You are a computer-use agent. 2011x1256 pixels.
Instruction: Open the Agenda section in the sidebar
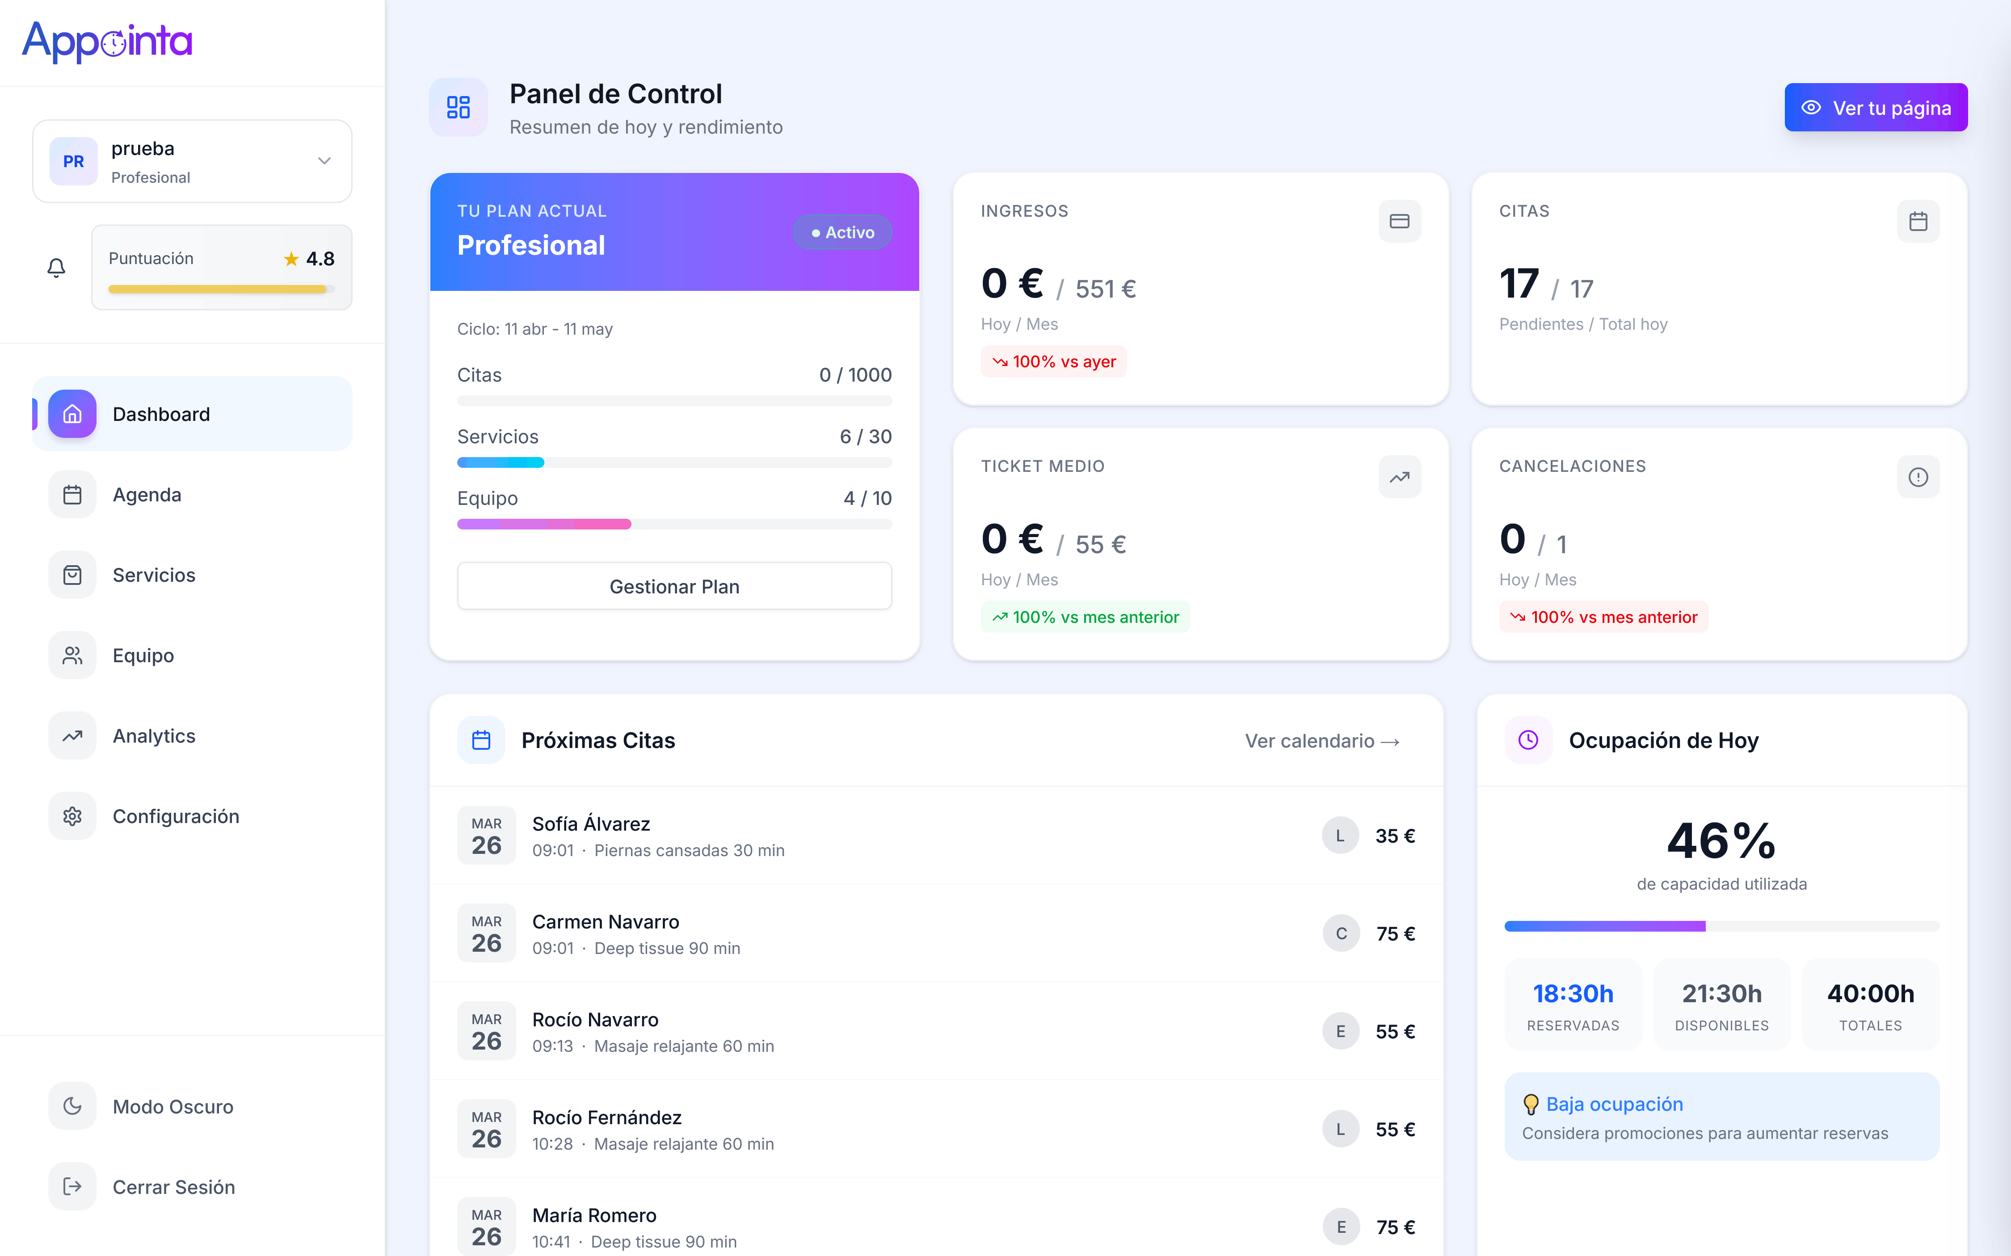(x=192, y=494)
